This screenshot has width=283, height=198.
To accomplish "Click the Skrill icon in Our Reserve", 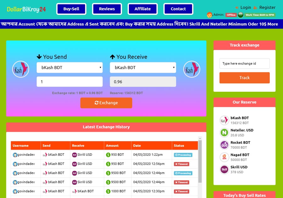I will pos(224,169).
